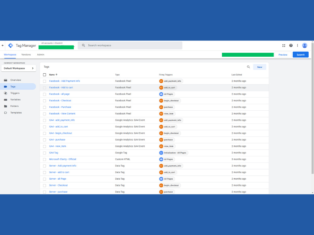Viewport: 314px width, 235px height.
Task: Click the New tag button
Action: [x=260, y=67]
